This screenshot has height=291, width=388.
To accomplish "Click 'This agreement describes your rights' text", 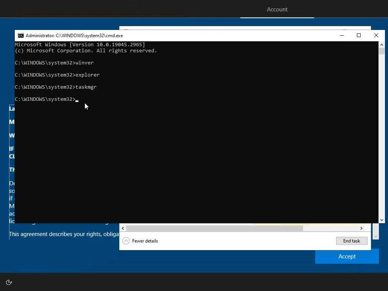I will 64,234.
